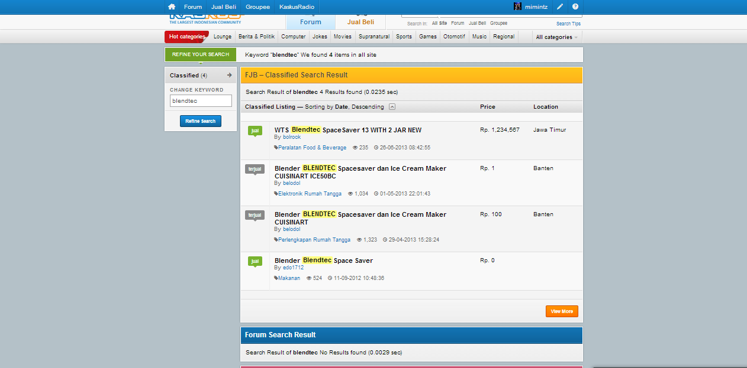Open KaskusRadio in the top blue bar

point(297,6)
